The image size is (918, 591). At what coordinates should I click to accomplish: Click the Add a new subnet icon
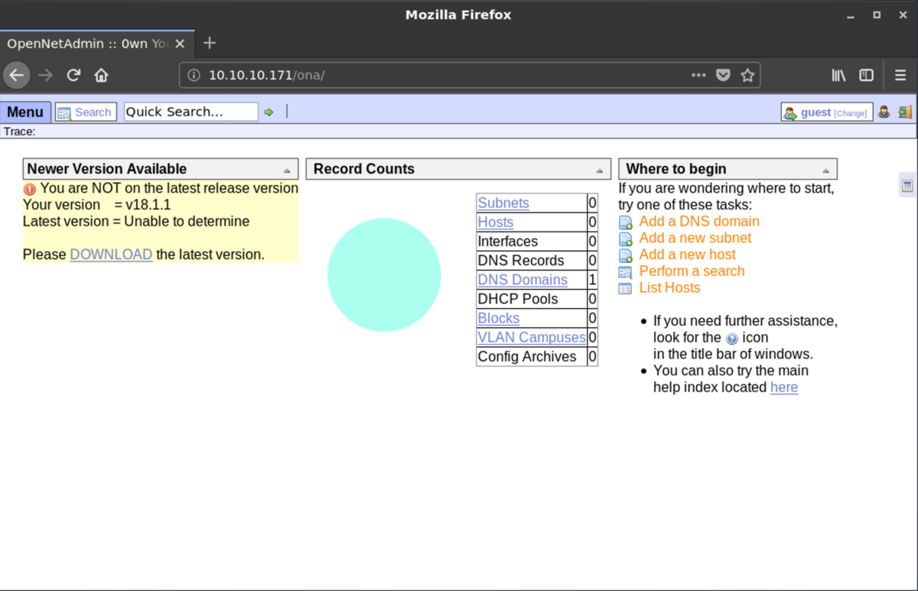coord(626,238)
